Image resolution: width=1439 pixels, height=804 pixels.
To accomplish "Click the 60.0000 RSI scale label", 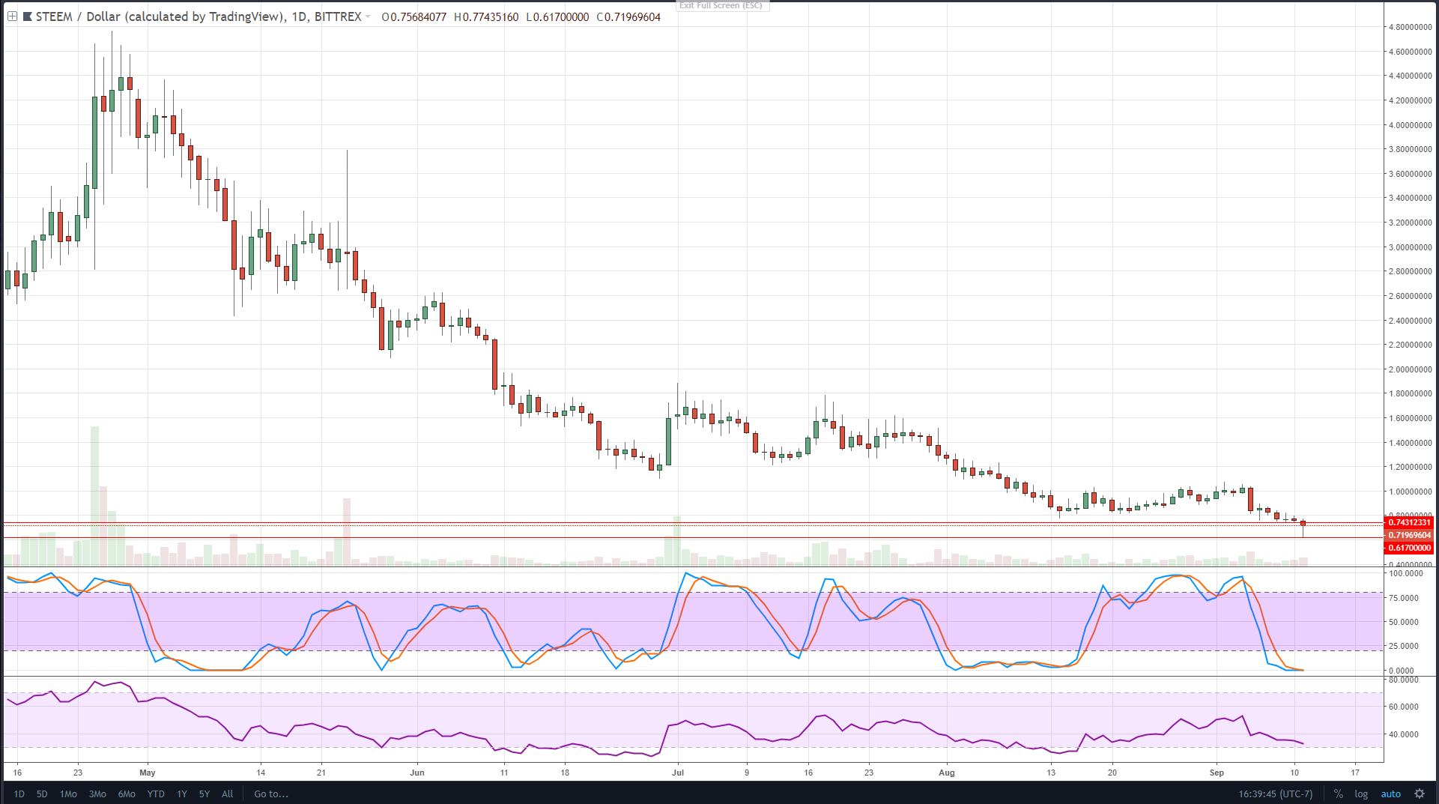I will 1404,707.
